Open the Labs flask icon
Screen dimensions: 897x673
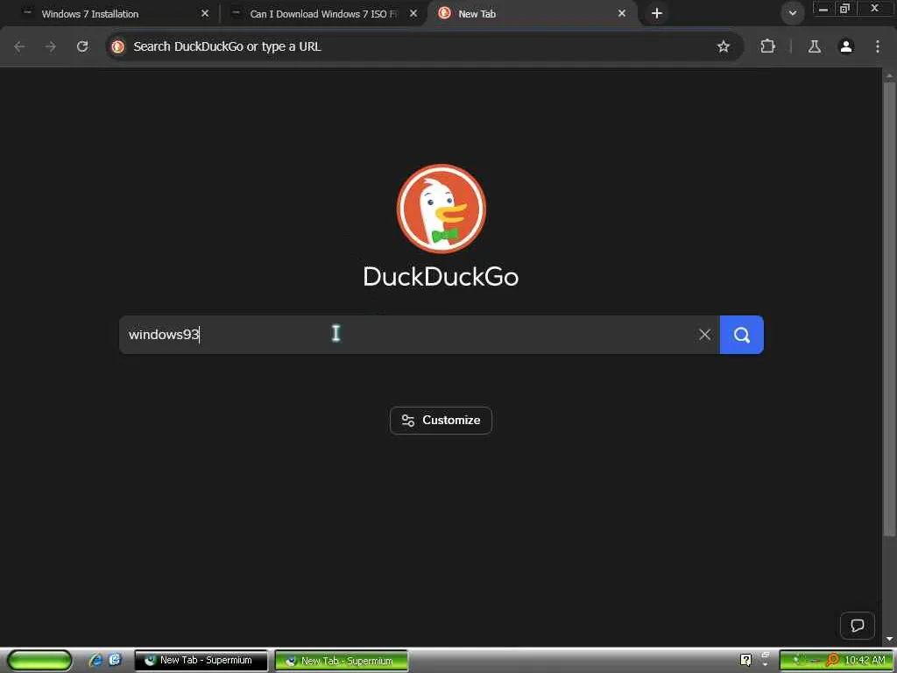[814, 47]
